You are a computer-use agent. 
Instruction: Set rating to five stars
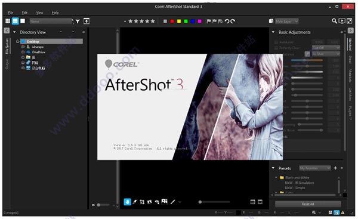[x=153, y=21]
